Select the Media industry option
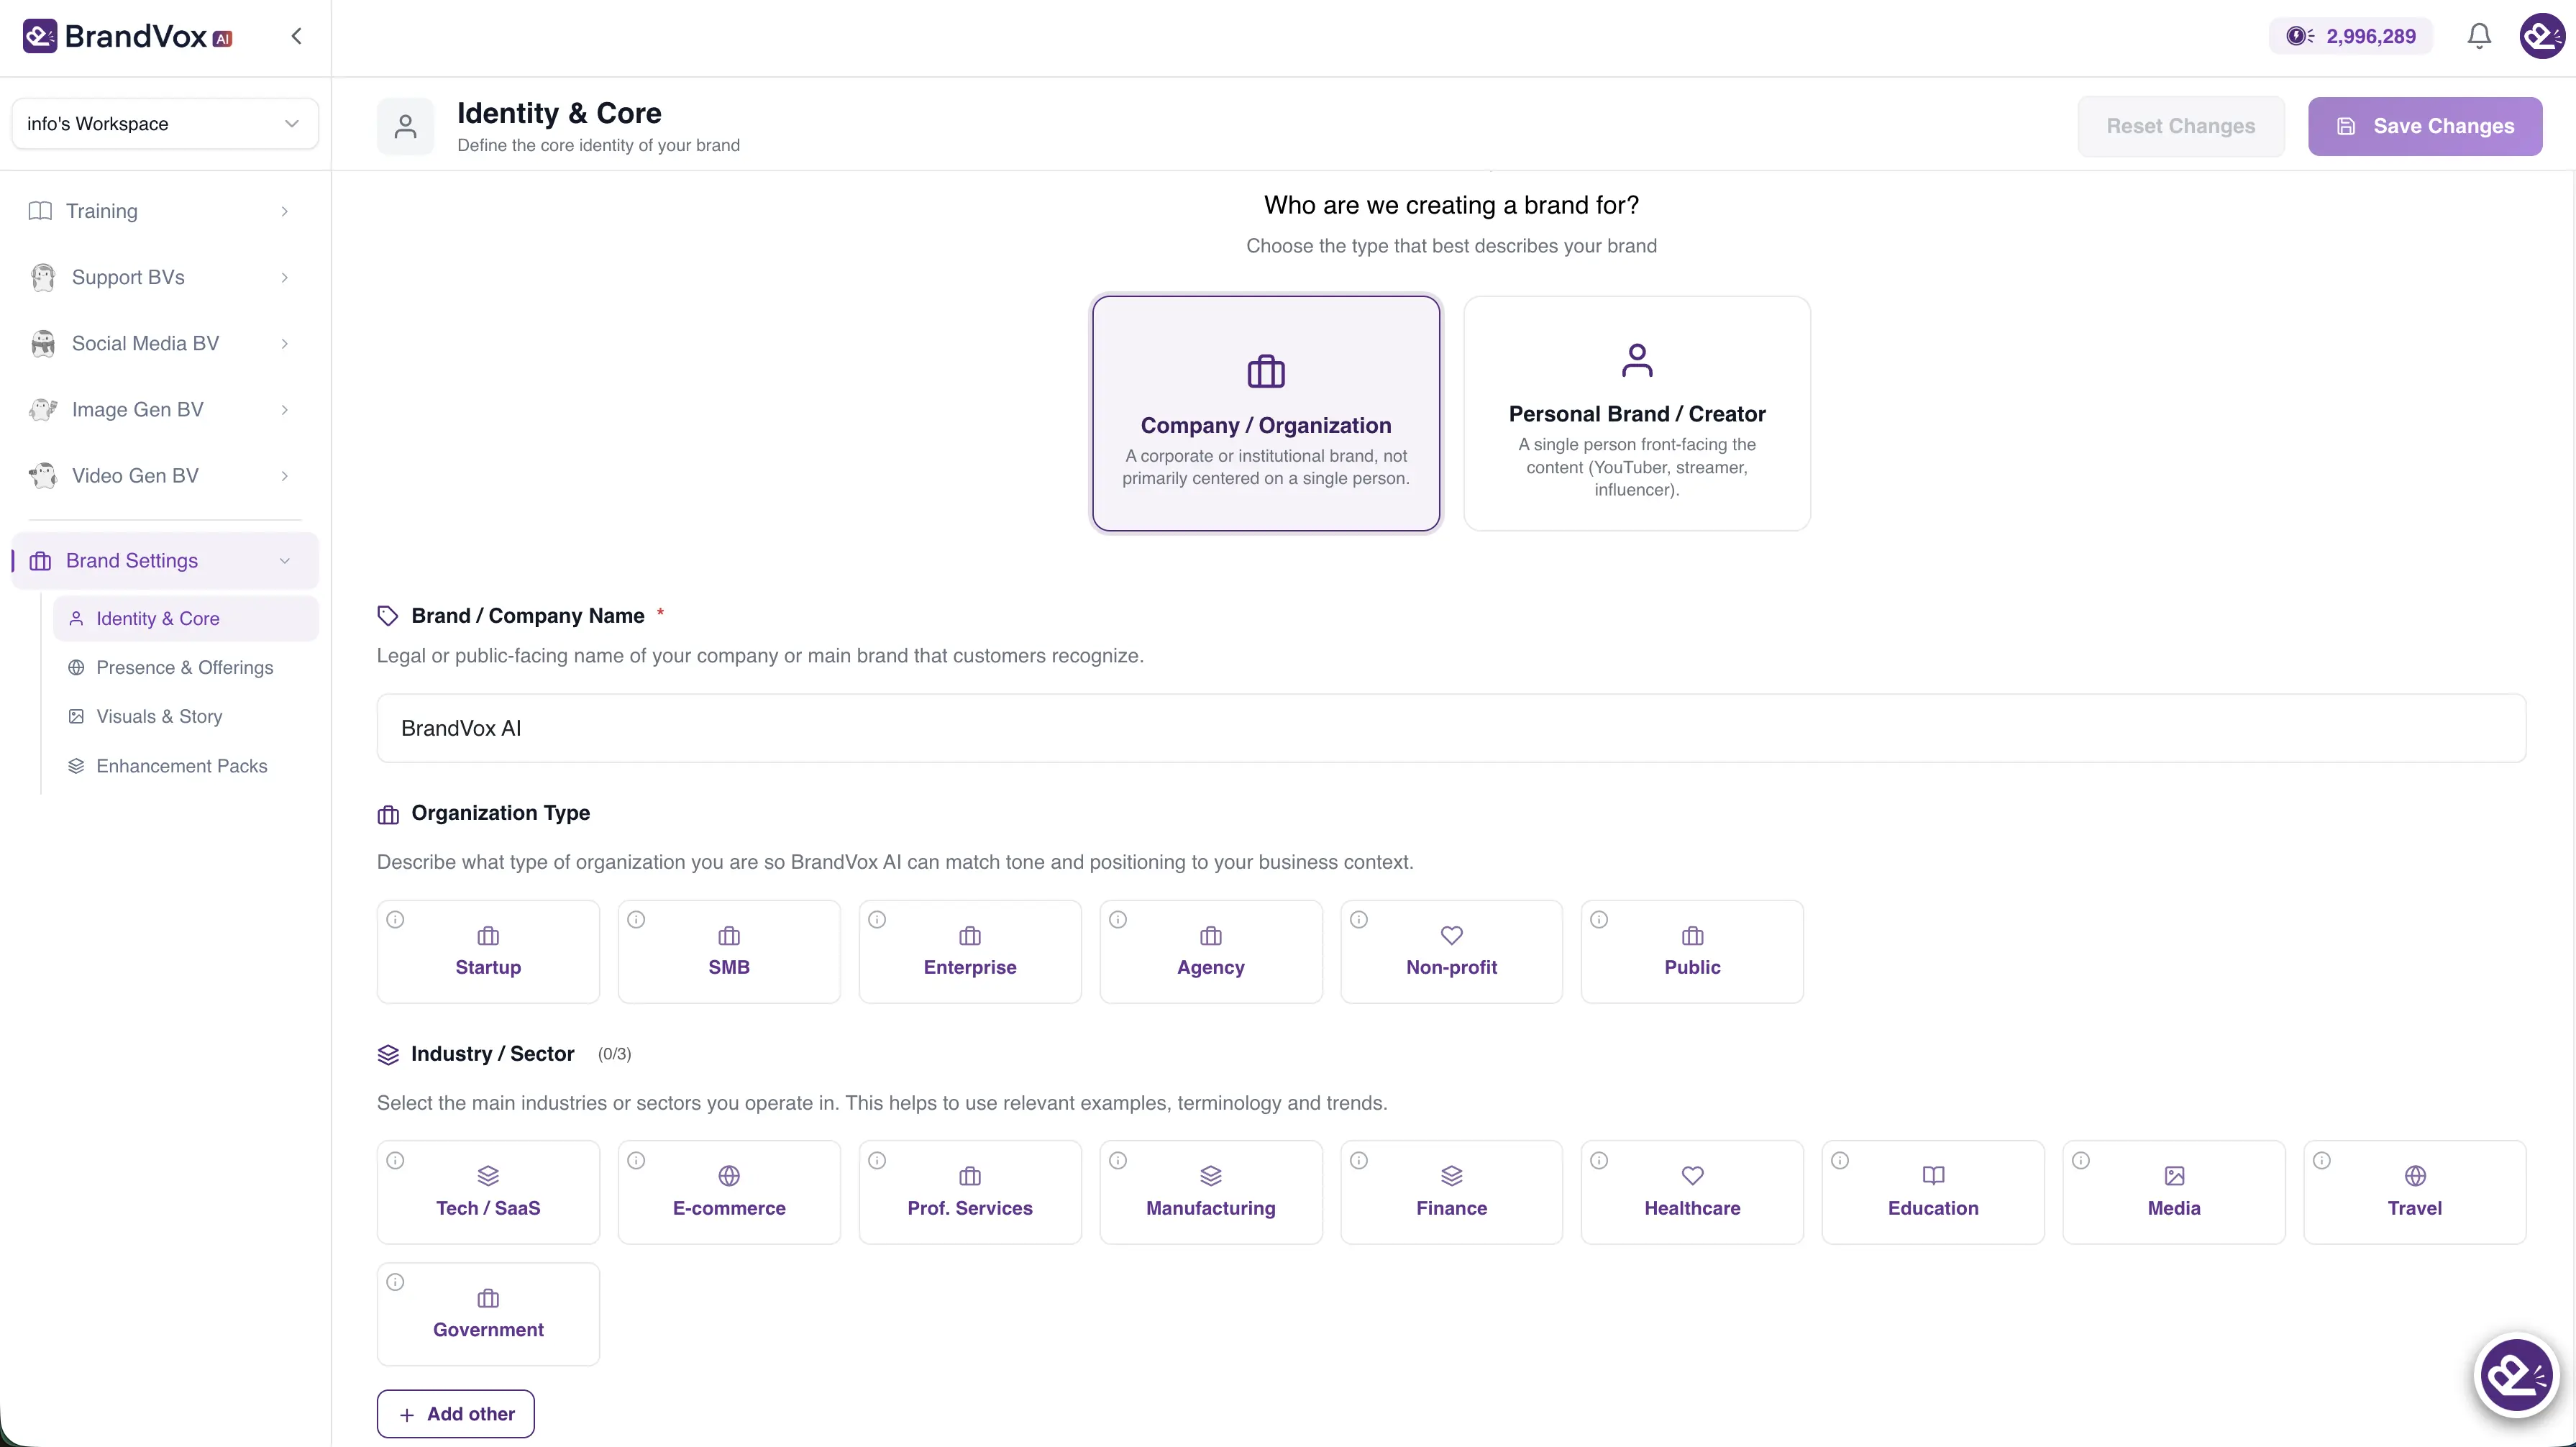The image size is (2576, 1447). (2174, 1192)
